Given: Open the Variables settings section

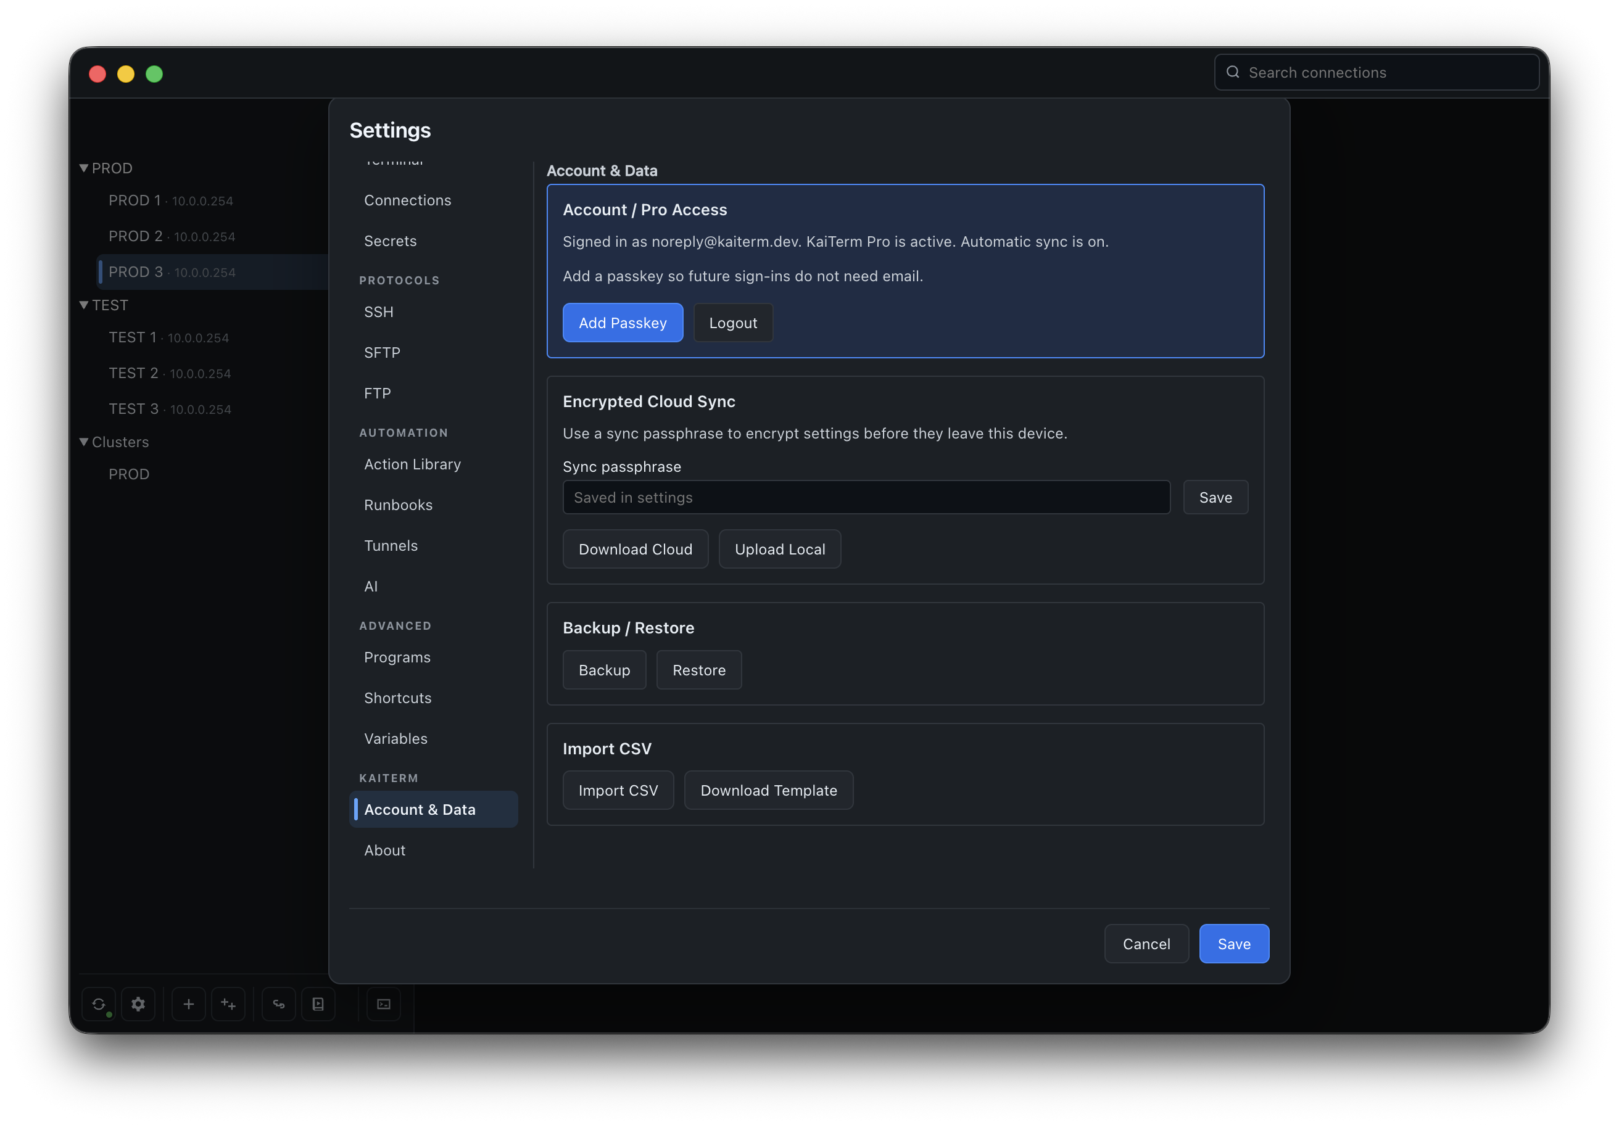Looking at the screenshot, I should 434,739.
